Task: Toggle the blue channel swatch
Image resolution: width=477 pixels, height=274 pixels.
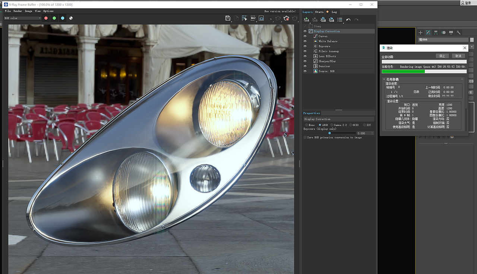Action: [x=63, y=18]
